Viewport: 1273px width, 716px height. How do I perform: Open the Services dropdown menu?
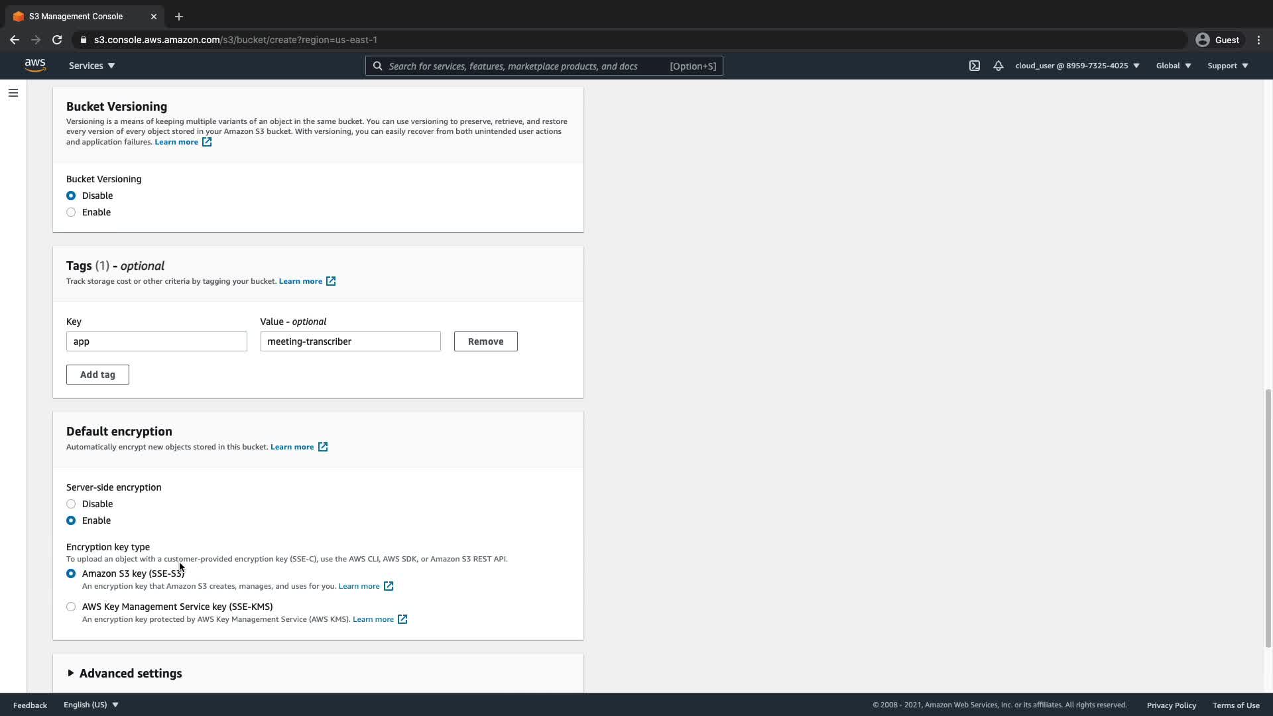coord(91,66)
